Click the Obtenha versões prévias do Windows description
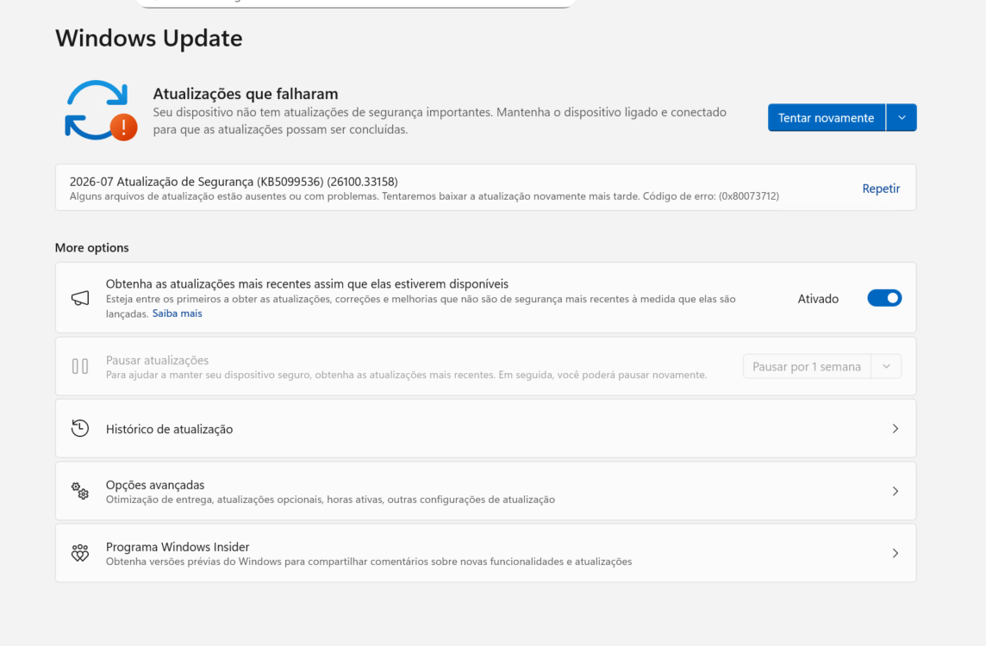 [369, 562]
